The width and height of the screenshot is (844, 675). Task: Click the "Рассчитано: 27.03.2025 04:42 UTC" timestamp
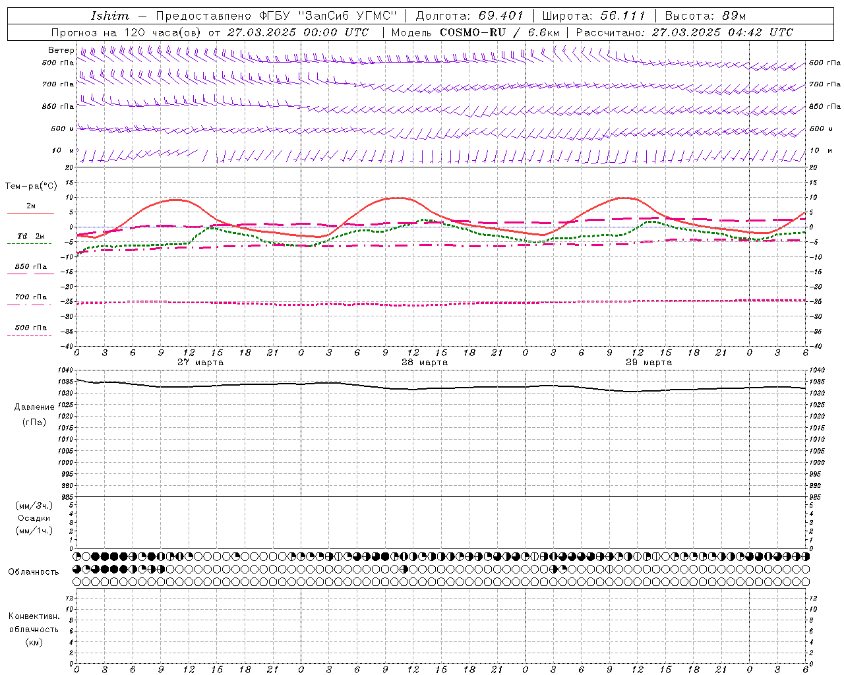[684, 32]
